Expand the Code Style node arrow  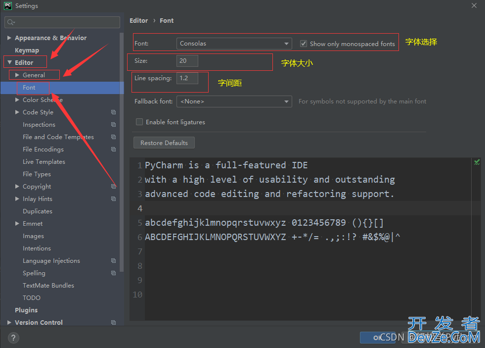(17, 112)
